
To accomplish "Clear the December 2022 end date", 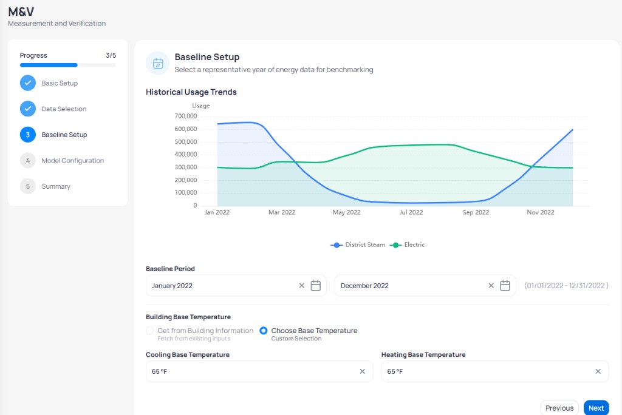I will click(x=491, y=285).
